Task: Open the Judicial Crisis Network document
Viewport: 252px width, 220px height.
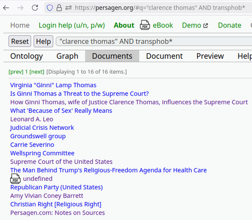Action: tap(42, 127)
